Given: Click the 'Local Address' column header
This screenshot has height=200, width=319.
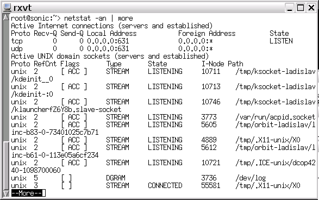Looking at the screenshot, I should click(x=112, y=33).
